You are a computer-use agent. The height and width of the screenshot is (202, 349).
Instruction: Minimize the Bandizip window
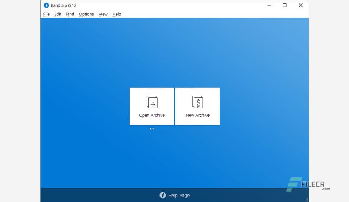pyautogui.click(x=269, y=5)
